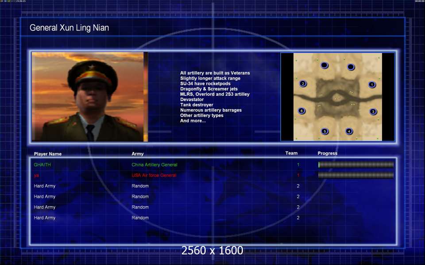Click start position marker 1 on map
This screenshot has width=425, height=265.
pyautogui.click(x=372, y=85)
